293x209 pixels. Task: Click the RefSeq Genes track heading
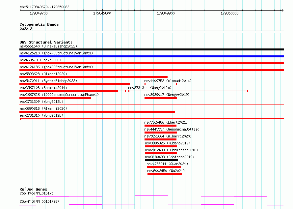coord(33,189)
